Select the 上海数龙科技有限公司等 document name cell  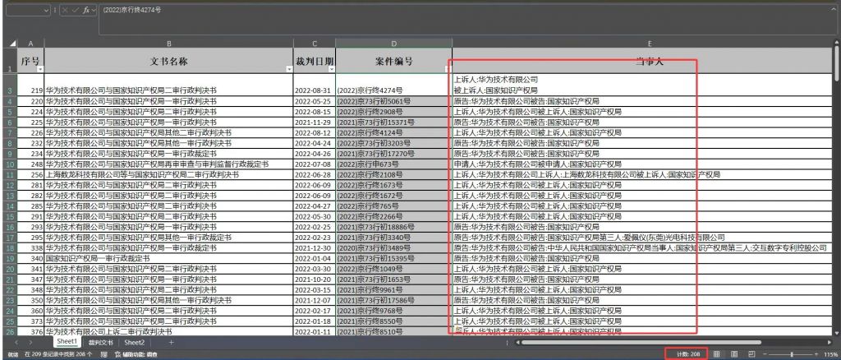click(168, 175)
